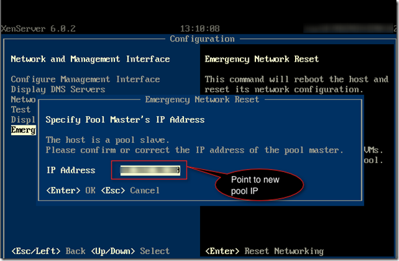
Task: Activate Enter Reset Networking at bottom
Action: coord(264,251)
